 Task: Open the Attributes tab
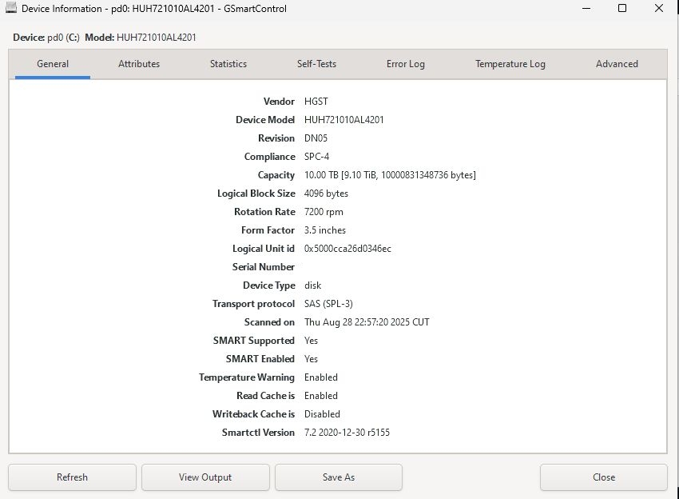(x=139, y=64)
